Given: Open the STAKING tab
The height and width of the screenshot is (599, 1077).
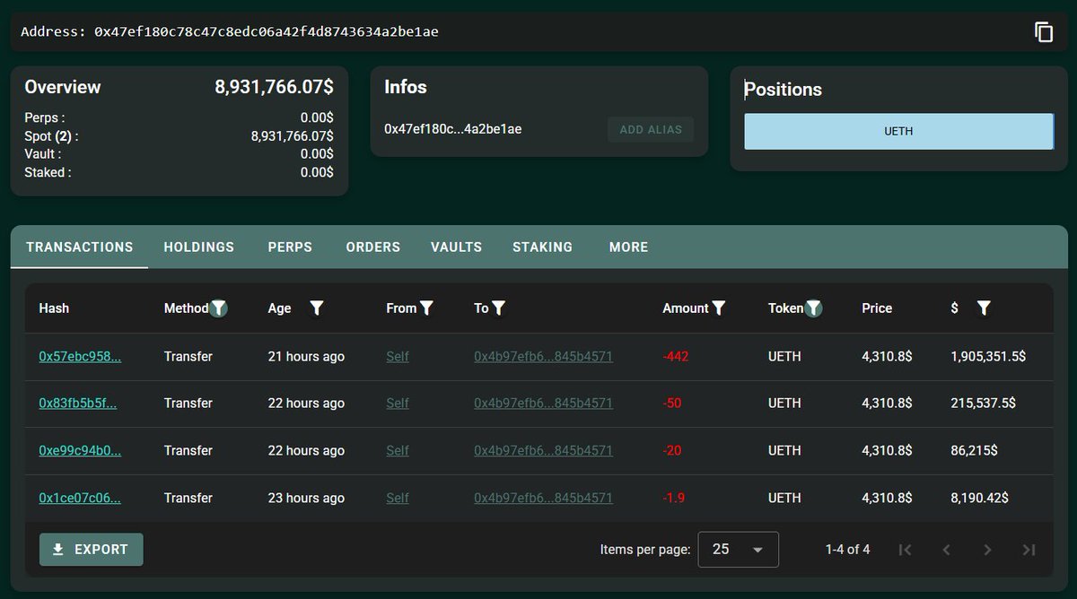Looking at the screenshot, I should (542, 247).
